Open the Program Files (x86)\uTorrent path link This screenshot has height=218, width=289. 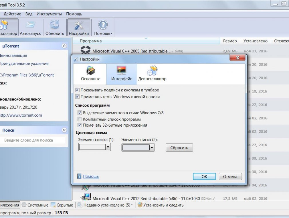coord(27,75)
